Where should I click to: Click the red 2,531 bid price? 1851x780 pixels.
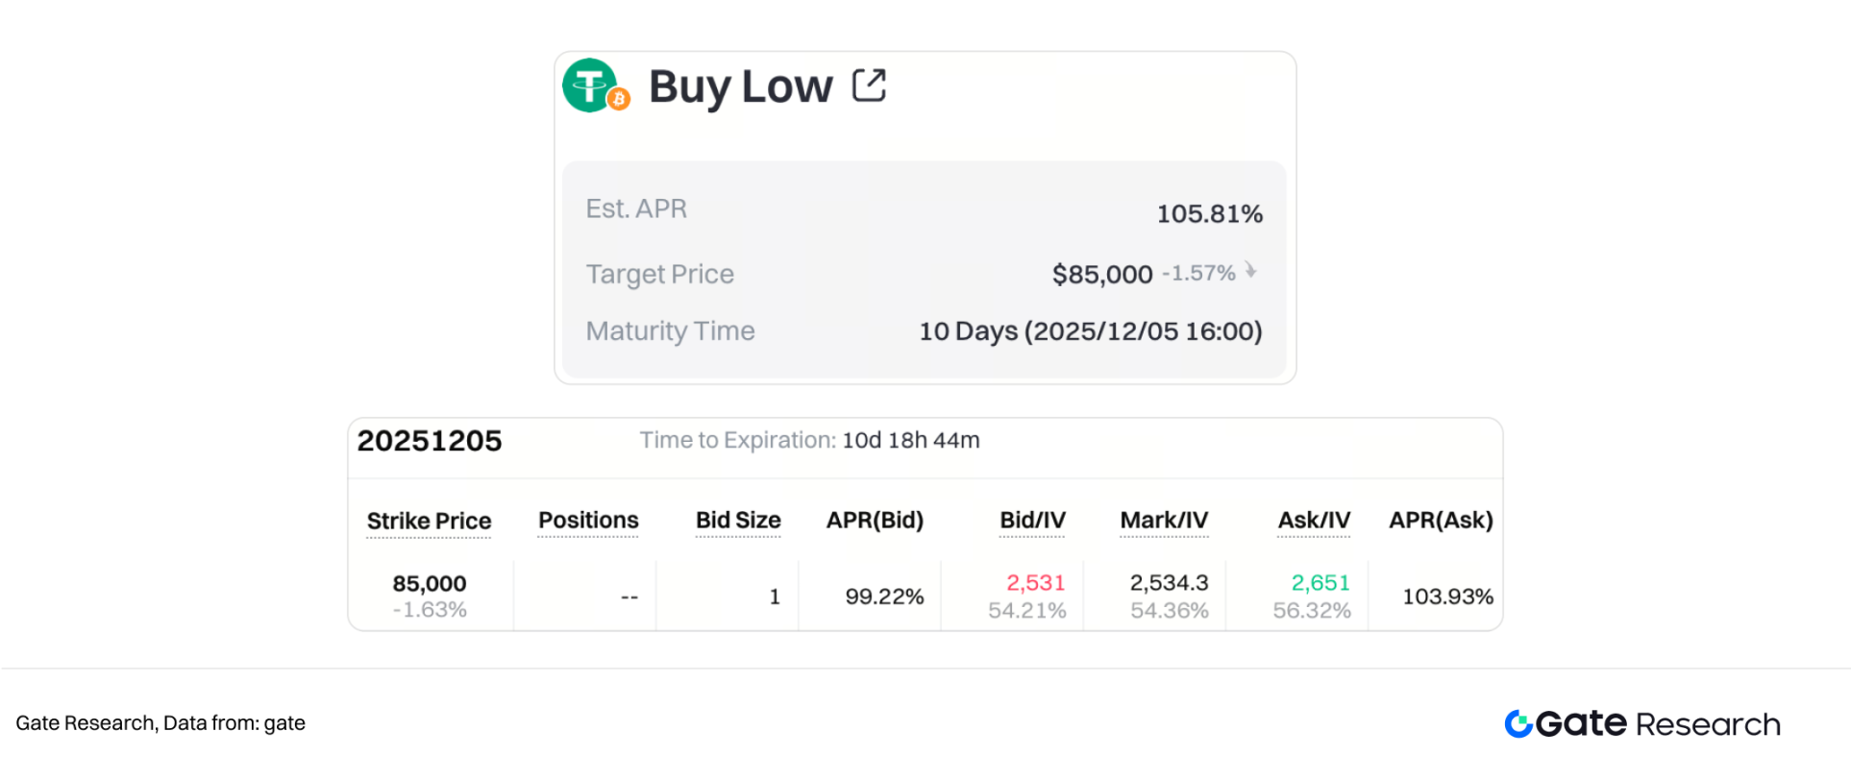point(1035,583)
